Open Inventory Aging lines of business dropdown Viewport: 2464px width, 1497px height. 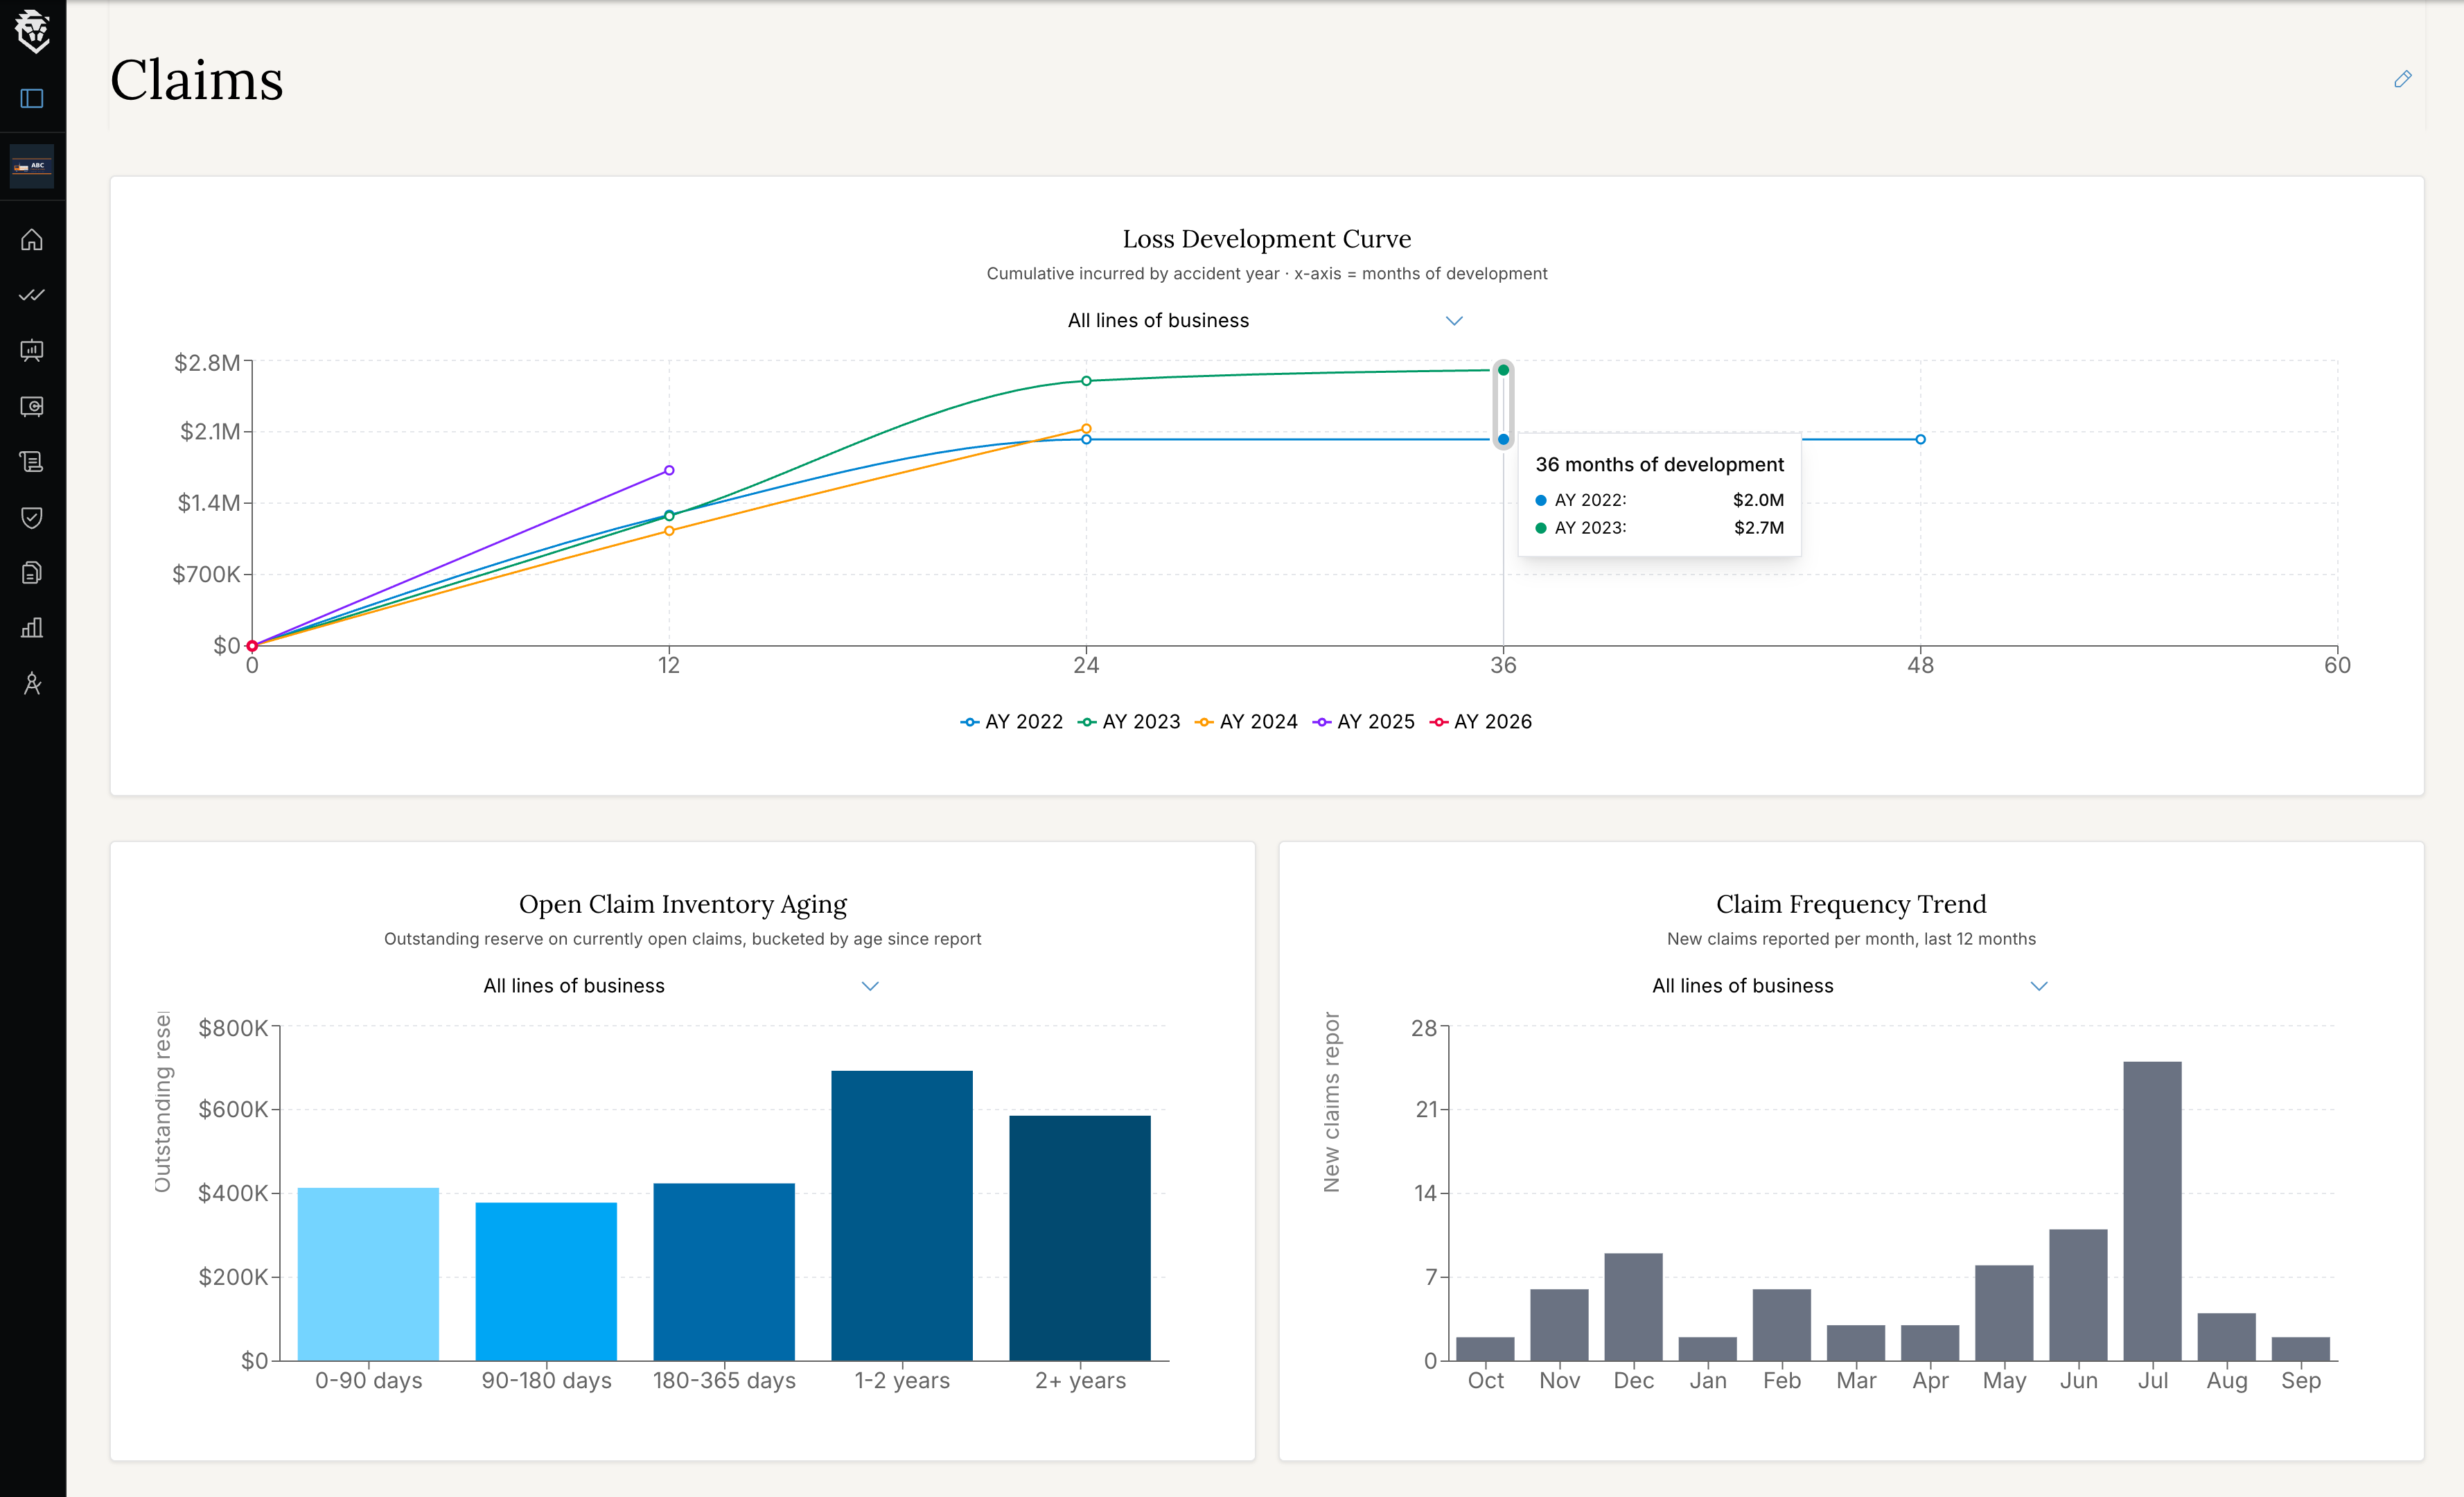pyautogui.click(x=682, y=986)
